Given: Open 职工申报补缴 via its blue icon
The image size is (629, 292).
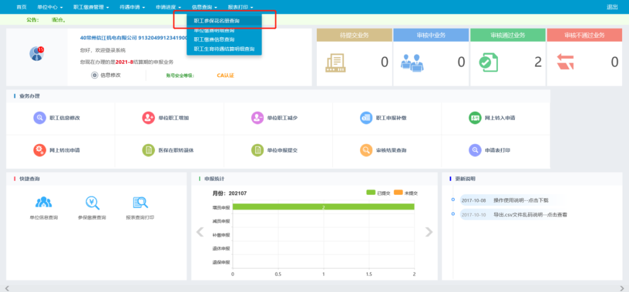Looking at the screenshot, I should click(366, 117).
